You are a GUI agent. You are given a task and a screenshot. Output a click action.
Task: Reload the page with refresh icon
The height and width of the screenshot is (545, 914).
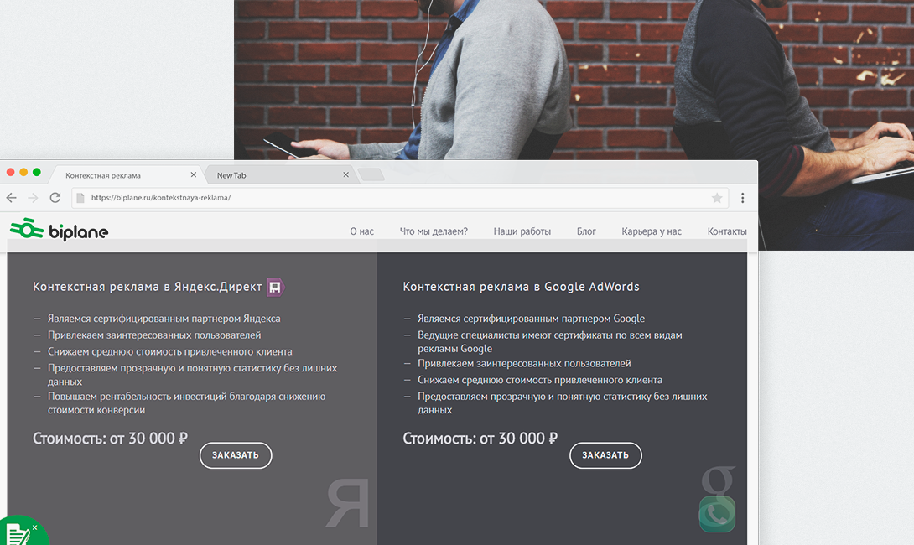coord(55,198)
